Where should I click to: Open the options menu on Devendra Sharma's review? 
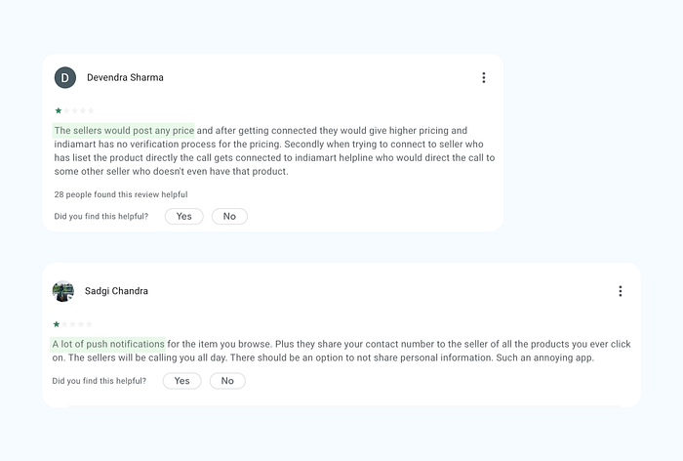click(x=484, y=77)
